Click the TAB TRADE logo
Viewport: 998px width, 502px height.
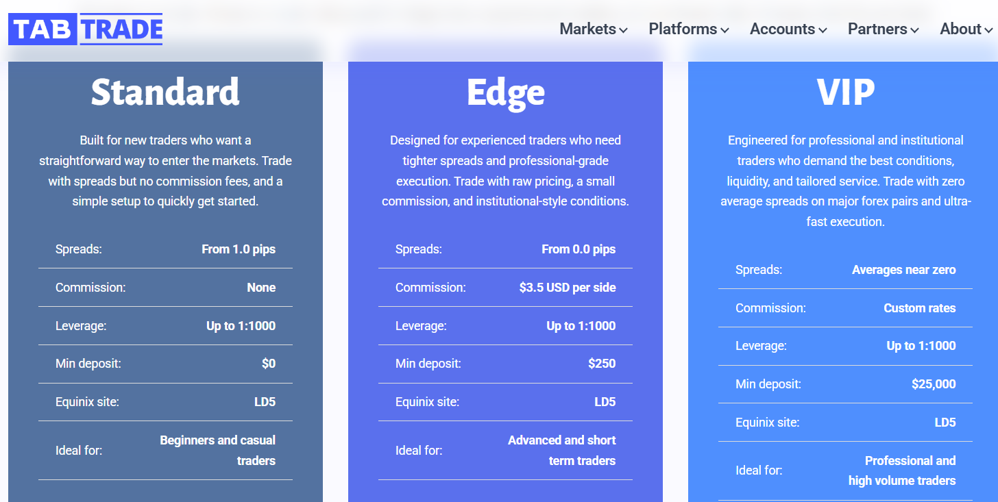[x=86, y=29]
